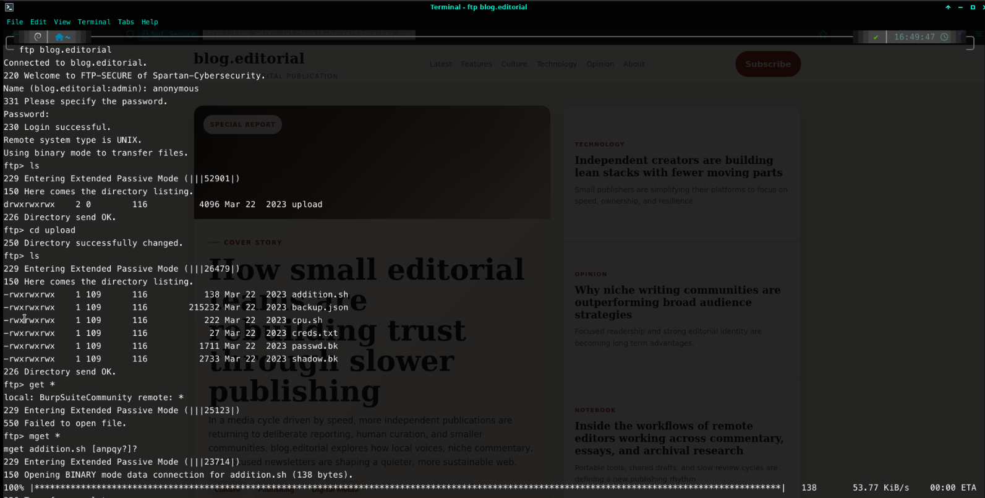The image size is (985, 498).
Task: Click the SPECIAL REPORT badge in browser behind
Action: (x=242, y=124)
